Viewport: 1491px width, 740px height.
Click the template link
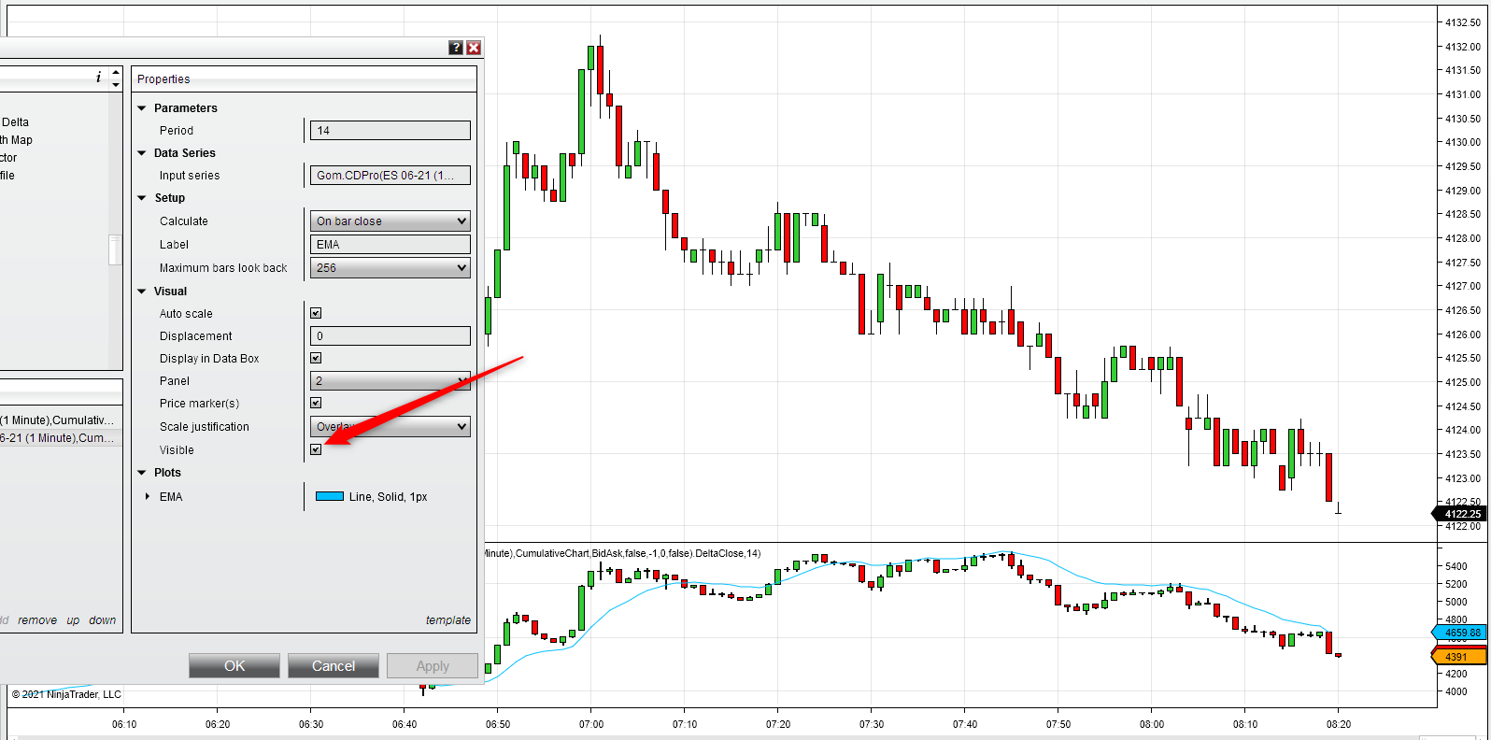coord(448,620)
